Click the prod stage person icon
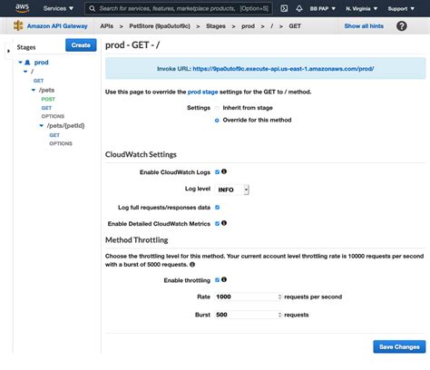 27,63
